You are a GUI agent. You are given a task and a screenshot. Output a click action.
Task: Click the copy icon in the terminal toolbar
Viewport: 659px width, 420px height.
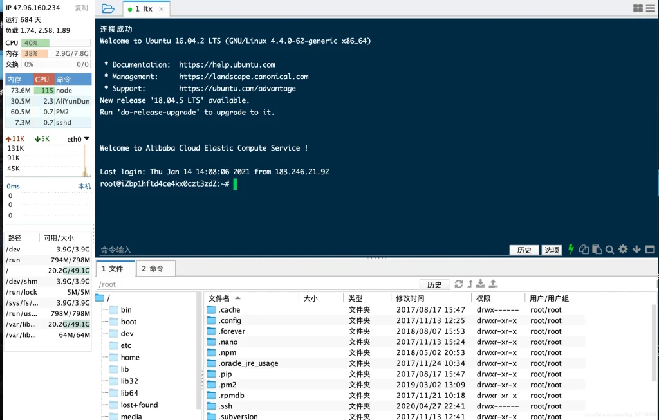pyautogui.click(x=584, y=250)
